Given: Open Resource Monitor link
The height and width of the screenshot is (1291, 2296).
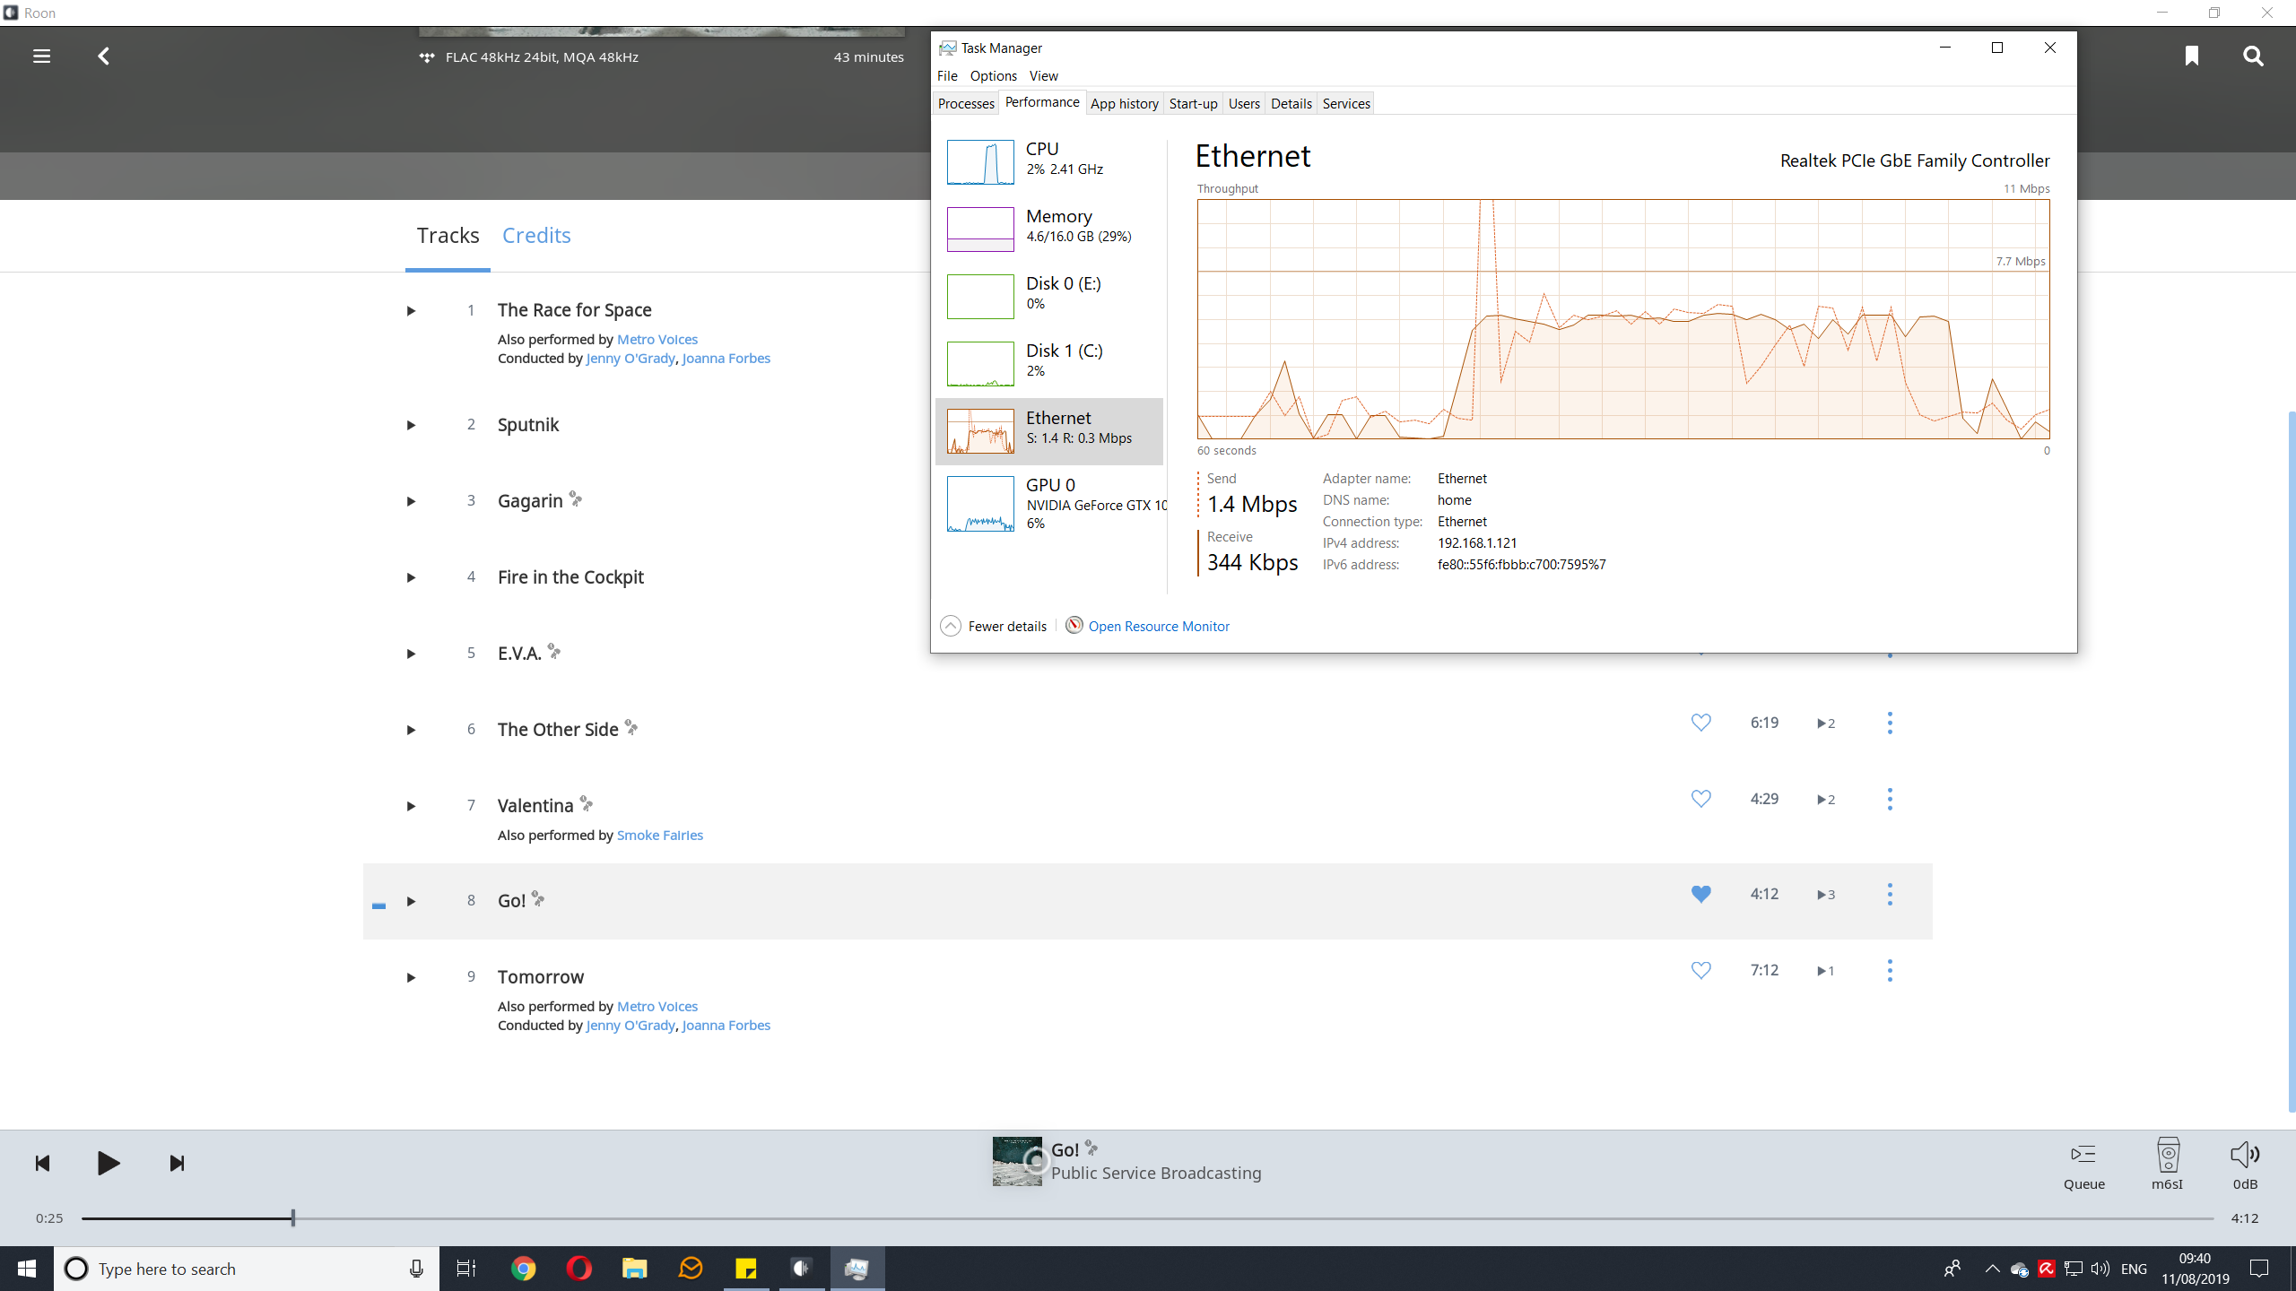Looking at the screenshot, I should (1158, 626).
